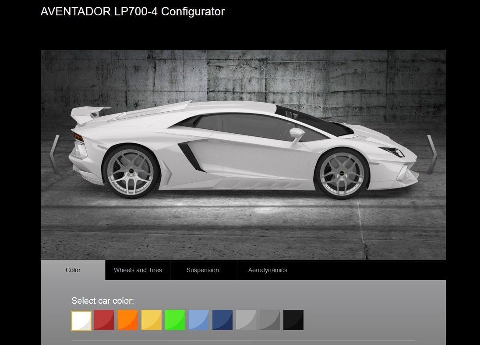Choose the bright green color swatch
480x345 pixels.
(x=175, y=320)
